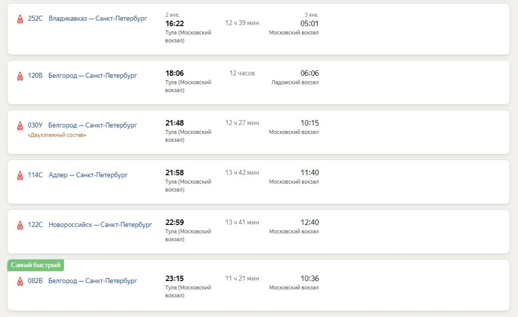Select the 23:15 departure time
Image resolution: width=518 pixels, height=317 pixels.
tap(175, 279)
